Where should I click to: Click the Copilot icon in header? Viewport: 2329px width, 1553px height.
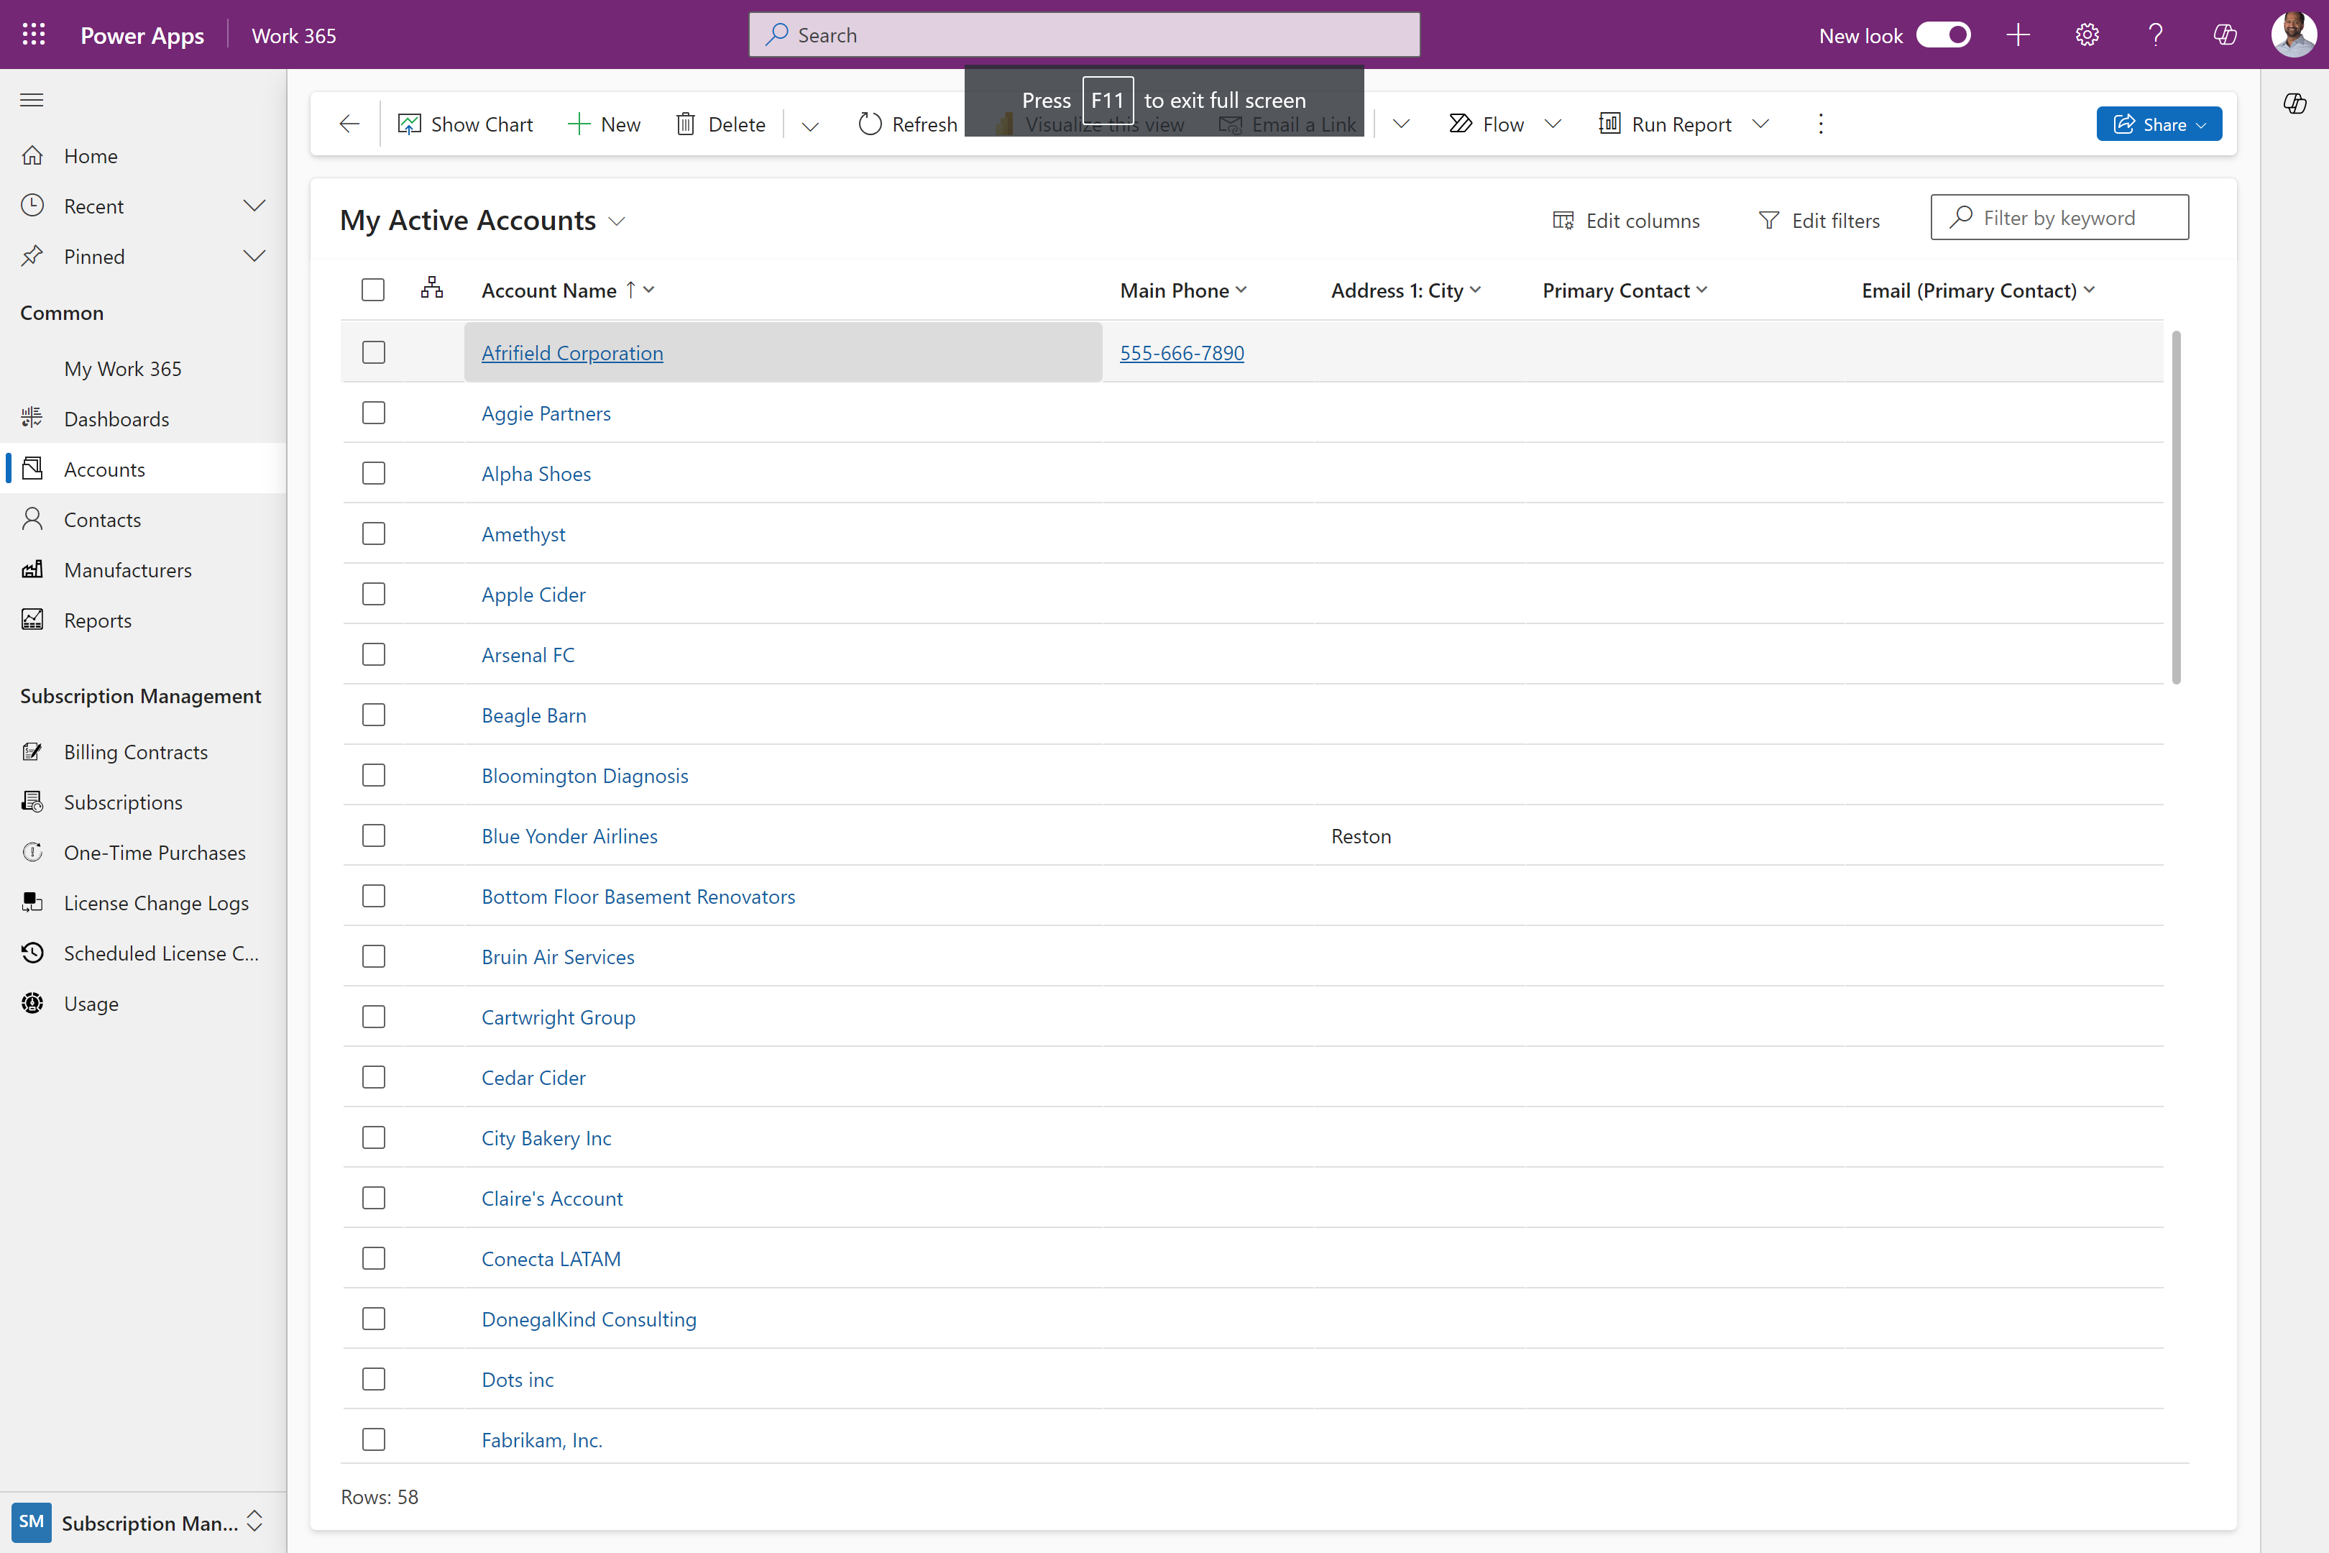coord(2225,35)
